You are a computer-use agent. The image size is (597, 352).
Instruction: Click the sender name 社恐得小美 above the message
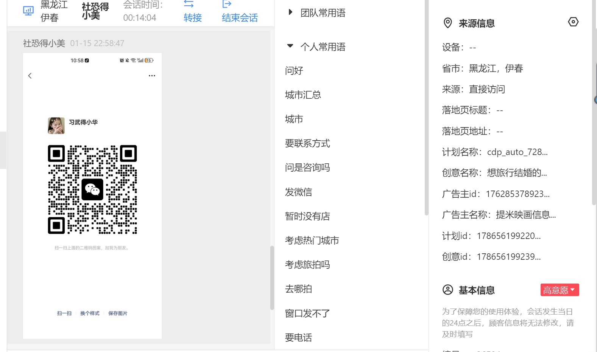tap(44, 43)
